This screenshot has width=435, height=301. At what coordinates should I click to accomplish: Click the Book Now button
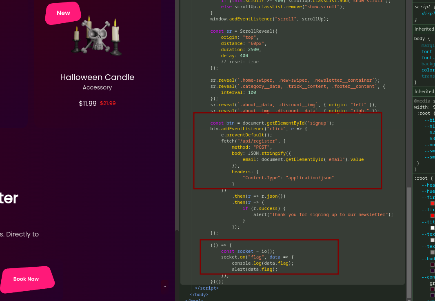pyautogui.click(x=27, y=279)
